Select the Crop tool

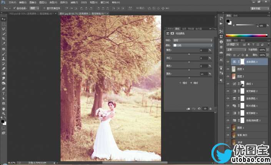(x=3, y=39)
